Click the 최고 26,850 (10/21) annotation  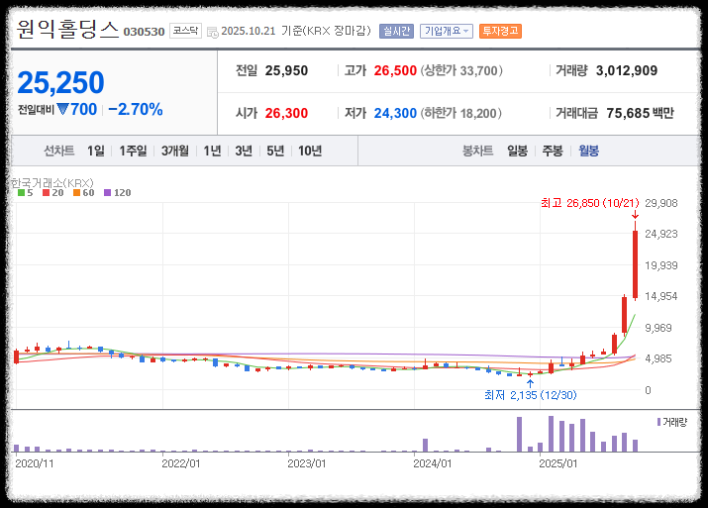coord(590,203)
